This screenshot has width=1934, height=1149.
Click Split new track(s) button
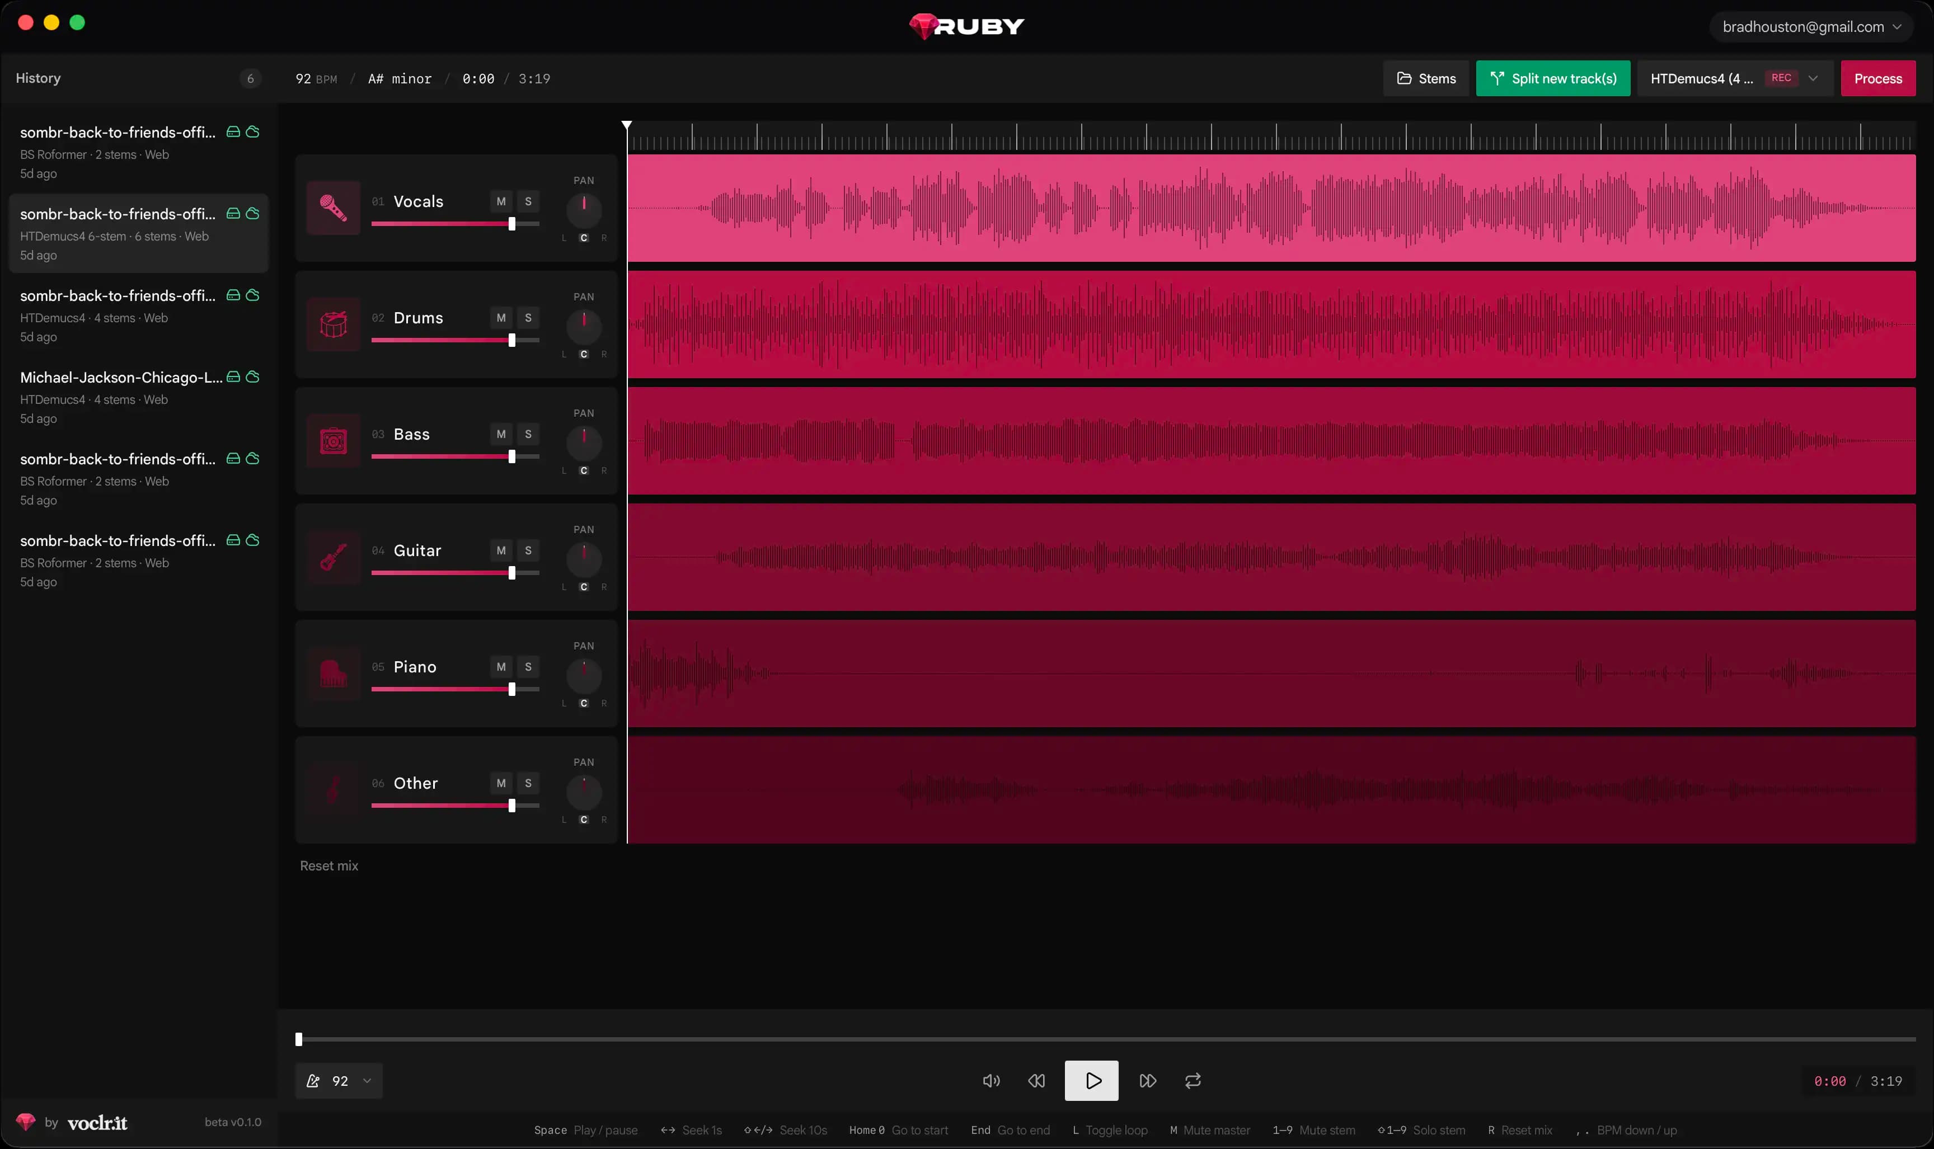coord(1553,78)
